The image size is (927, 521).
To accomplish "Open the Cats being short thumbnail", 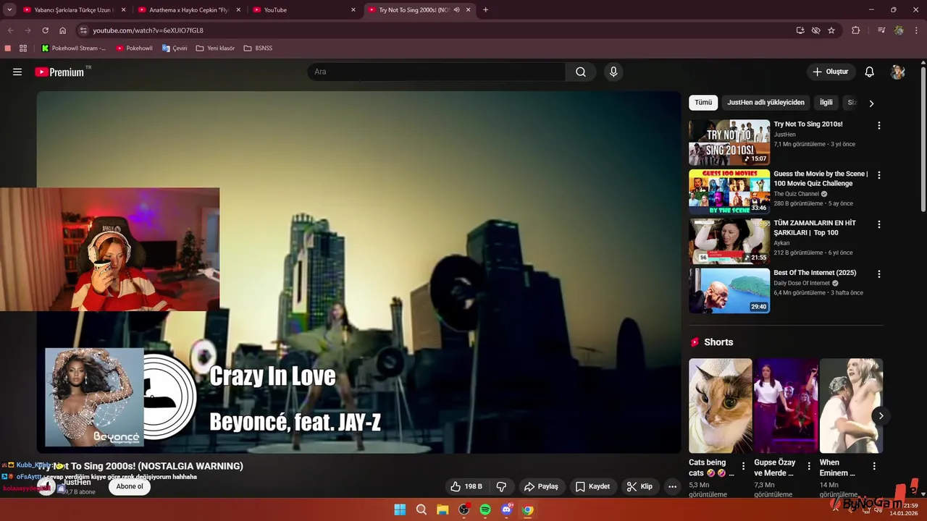I will (721, 406).
